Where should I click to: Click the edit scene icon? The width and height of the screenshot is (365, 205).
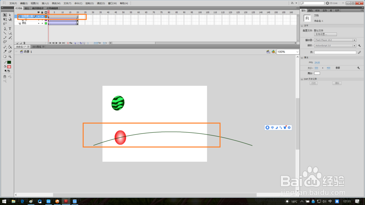[x=268, y=52]
